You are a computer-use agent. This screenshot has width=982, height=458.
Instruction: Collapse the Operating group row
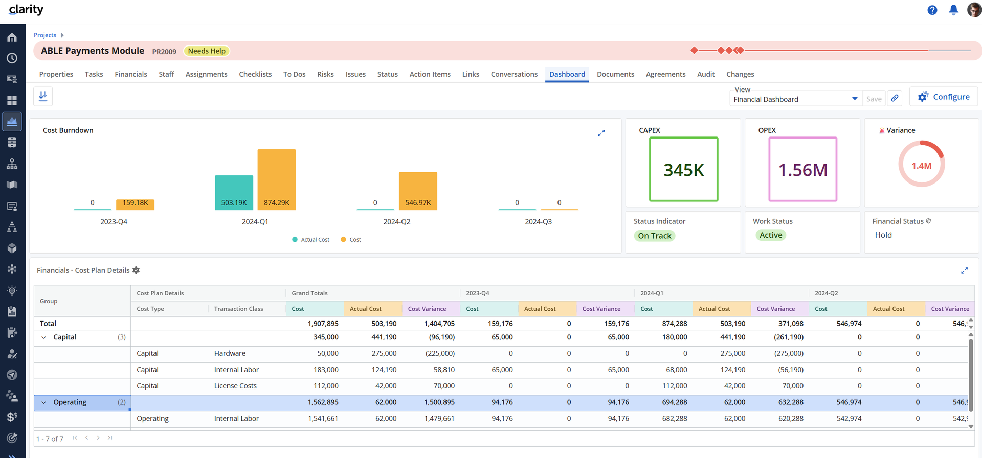[44, 402]
